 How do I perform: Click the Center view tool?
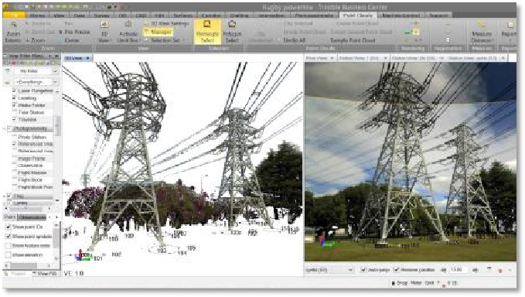tap(69, 40)
